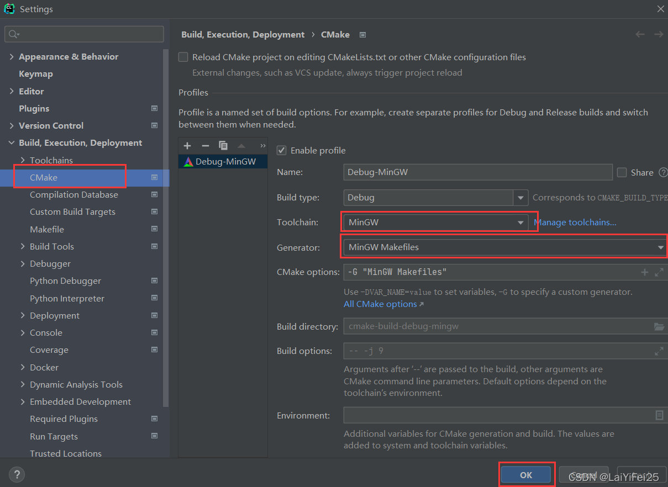This screenshot has height=487, width=668.
Task: Click the help icon next to Share
Action: click(663, 172)
